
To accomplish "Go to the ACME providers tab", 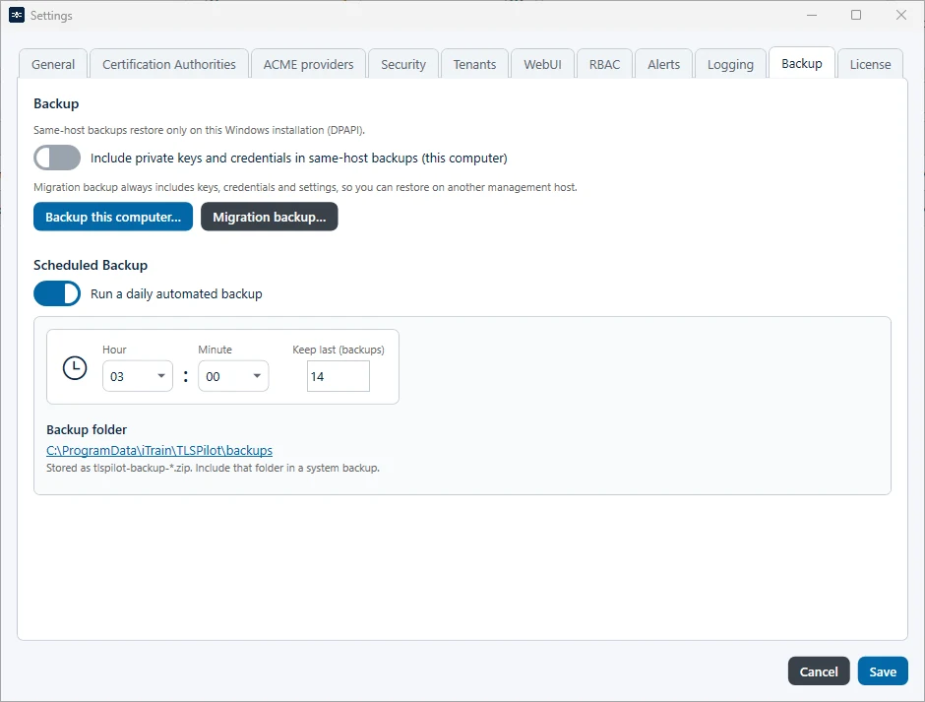I will click(309, 64).
